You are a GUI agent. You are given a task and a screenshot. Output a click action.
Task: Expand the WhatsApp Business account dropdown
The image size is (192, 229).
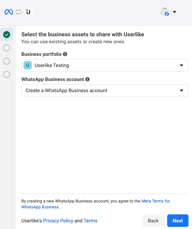click(105, 90)
